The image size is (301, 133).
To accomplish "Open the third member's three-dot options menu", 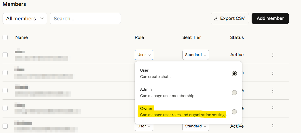I will [x=273, y=90].
